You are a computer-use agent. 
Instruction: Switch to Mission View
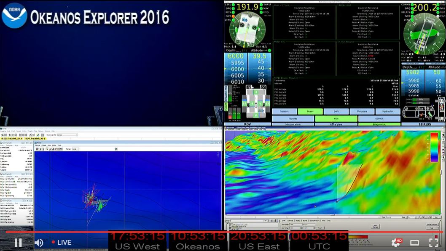coord(293,124)
